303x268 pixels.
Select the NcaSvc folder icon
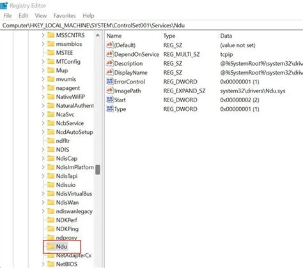pos(50,114)
